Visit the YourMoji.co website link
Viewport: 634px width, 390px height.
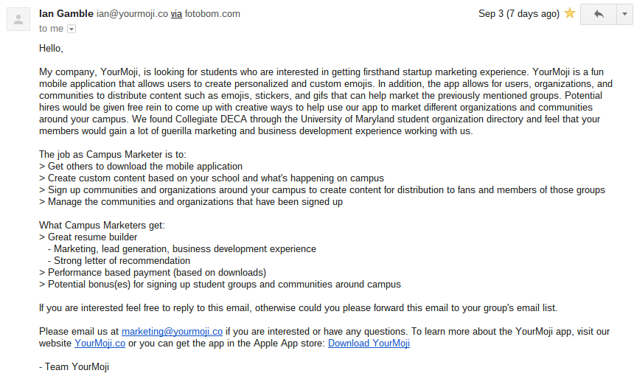click(100, 343)
